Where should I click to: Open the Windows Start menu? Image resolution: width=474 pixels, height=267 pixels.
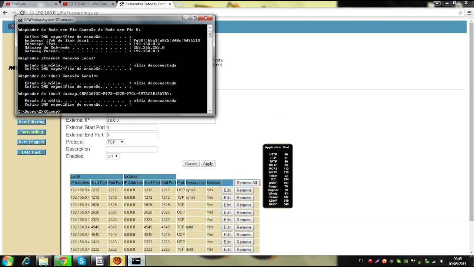[8, 261]
